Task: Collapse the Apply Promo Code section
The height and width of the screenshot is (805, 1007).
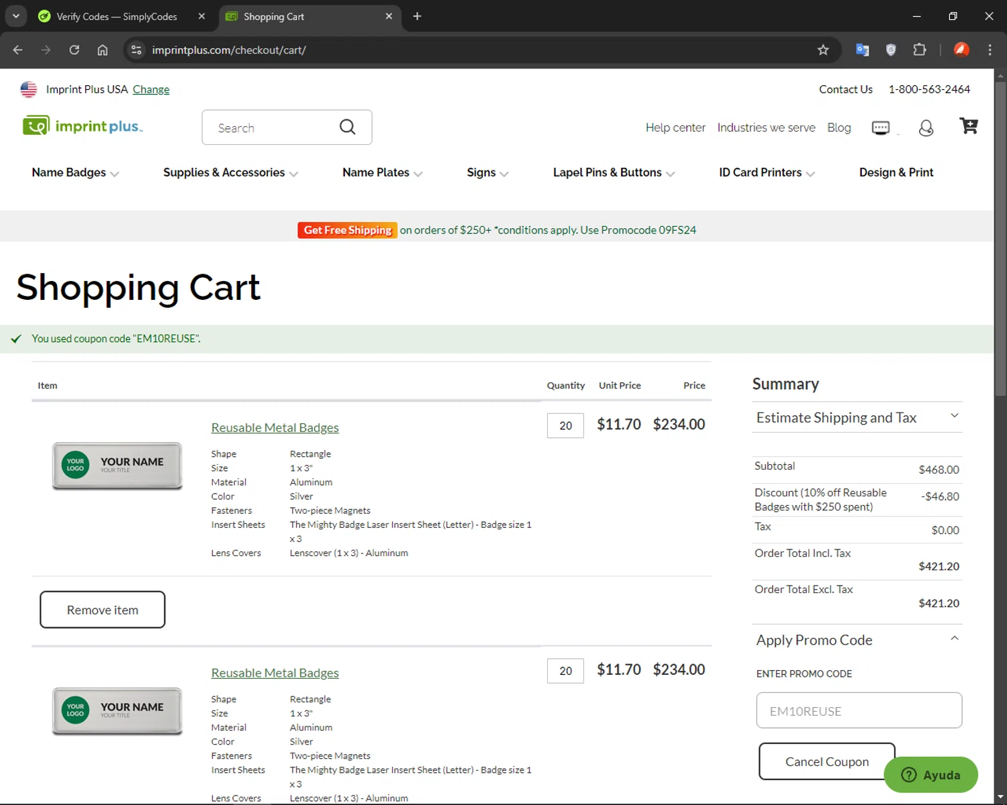Action: pos(857,640)
